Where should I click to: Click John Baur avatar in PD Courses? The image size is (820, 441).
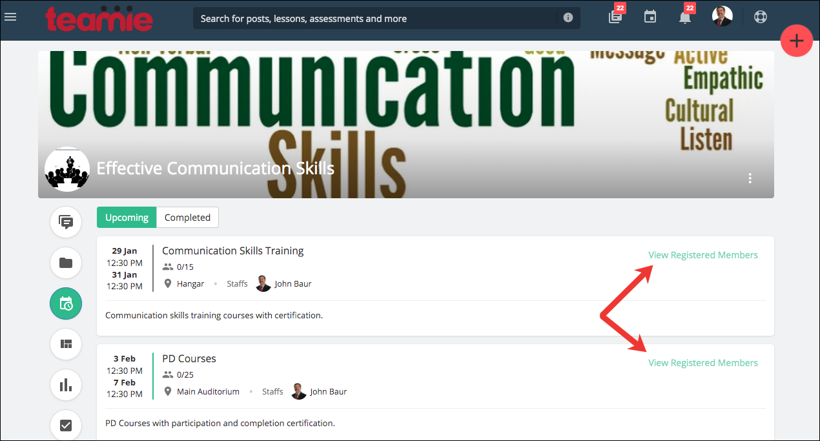click(299, 391)
